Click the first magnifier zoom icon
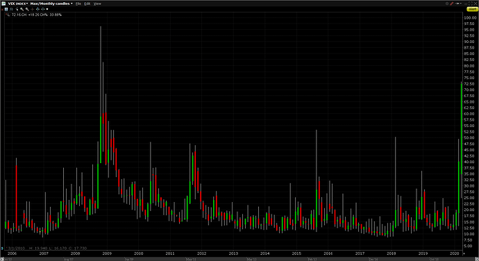Viewport: 479px width, 261px height. coord(22,9)
